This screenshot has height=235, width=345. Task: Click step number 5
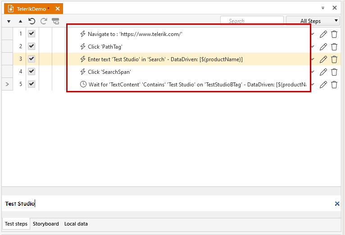20,84
